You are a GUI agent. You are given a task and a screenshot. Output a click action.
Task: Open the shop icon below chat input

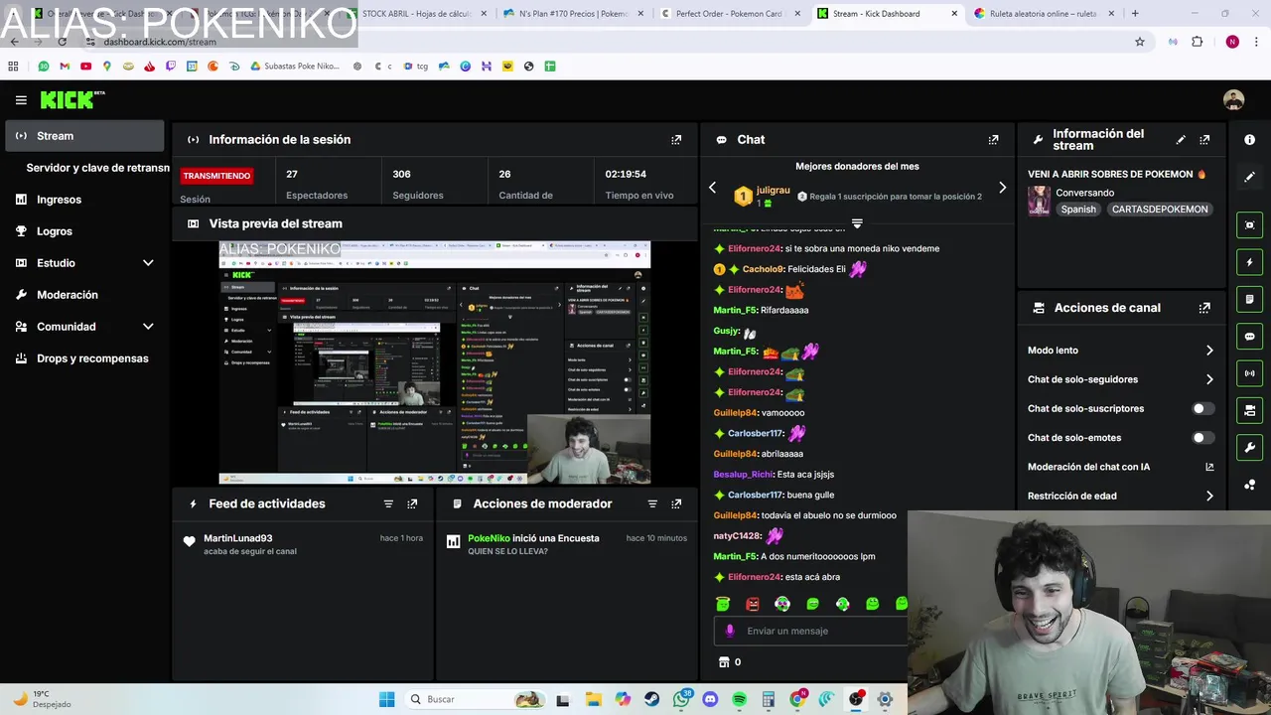tap(724, 662)
